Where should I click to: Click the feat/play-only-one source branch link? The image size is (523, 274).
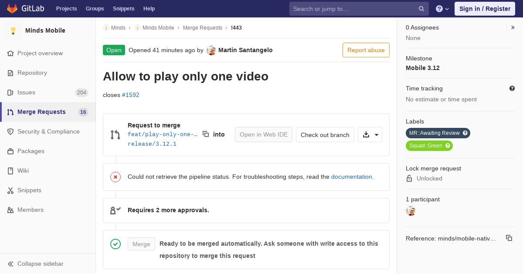click(163, 134)
